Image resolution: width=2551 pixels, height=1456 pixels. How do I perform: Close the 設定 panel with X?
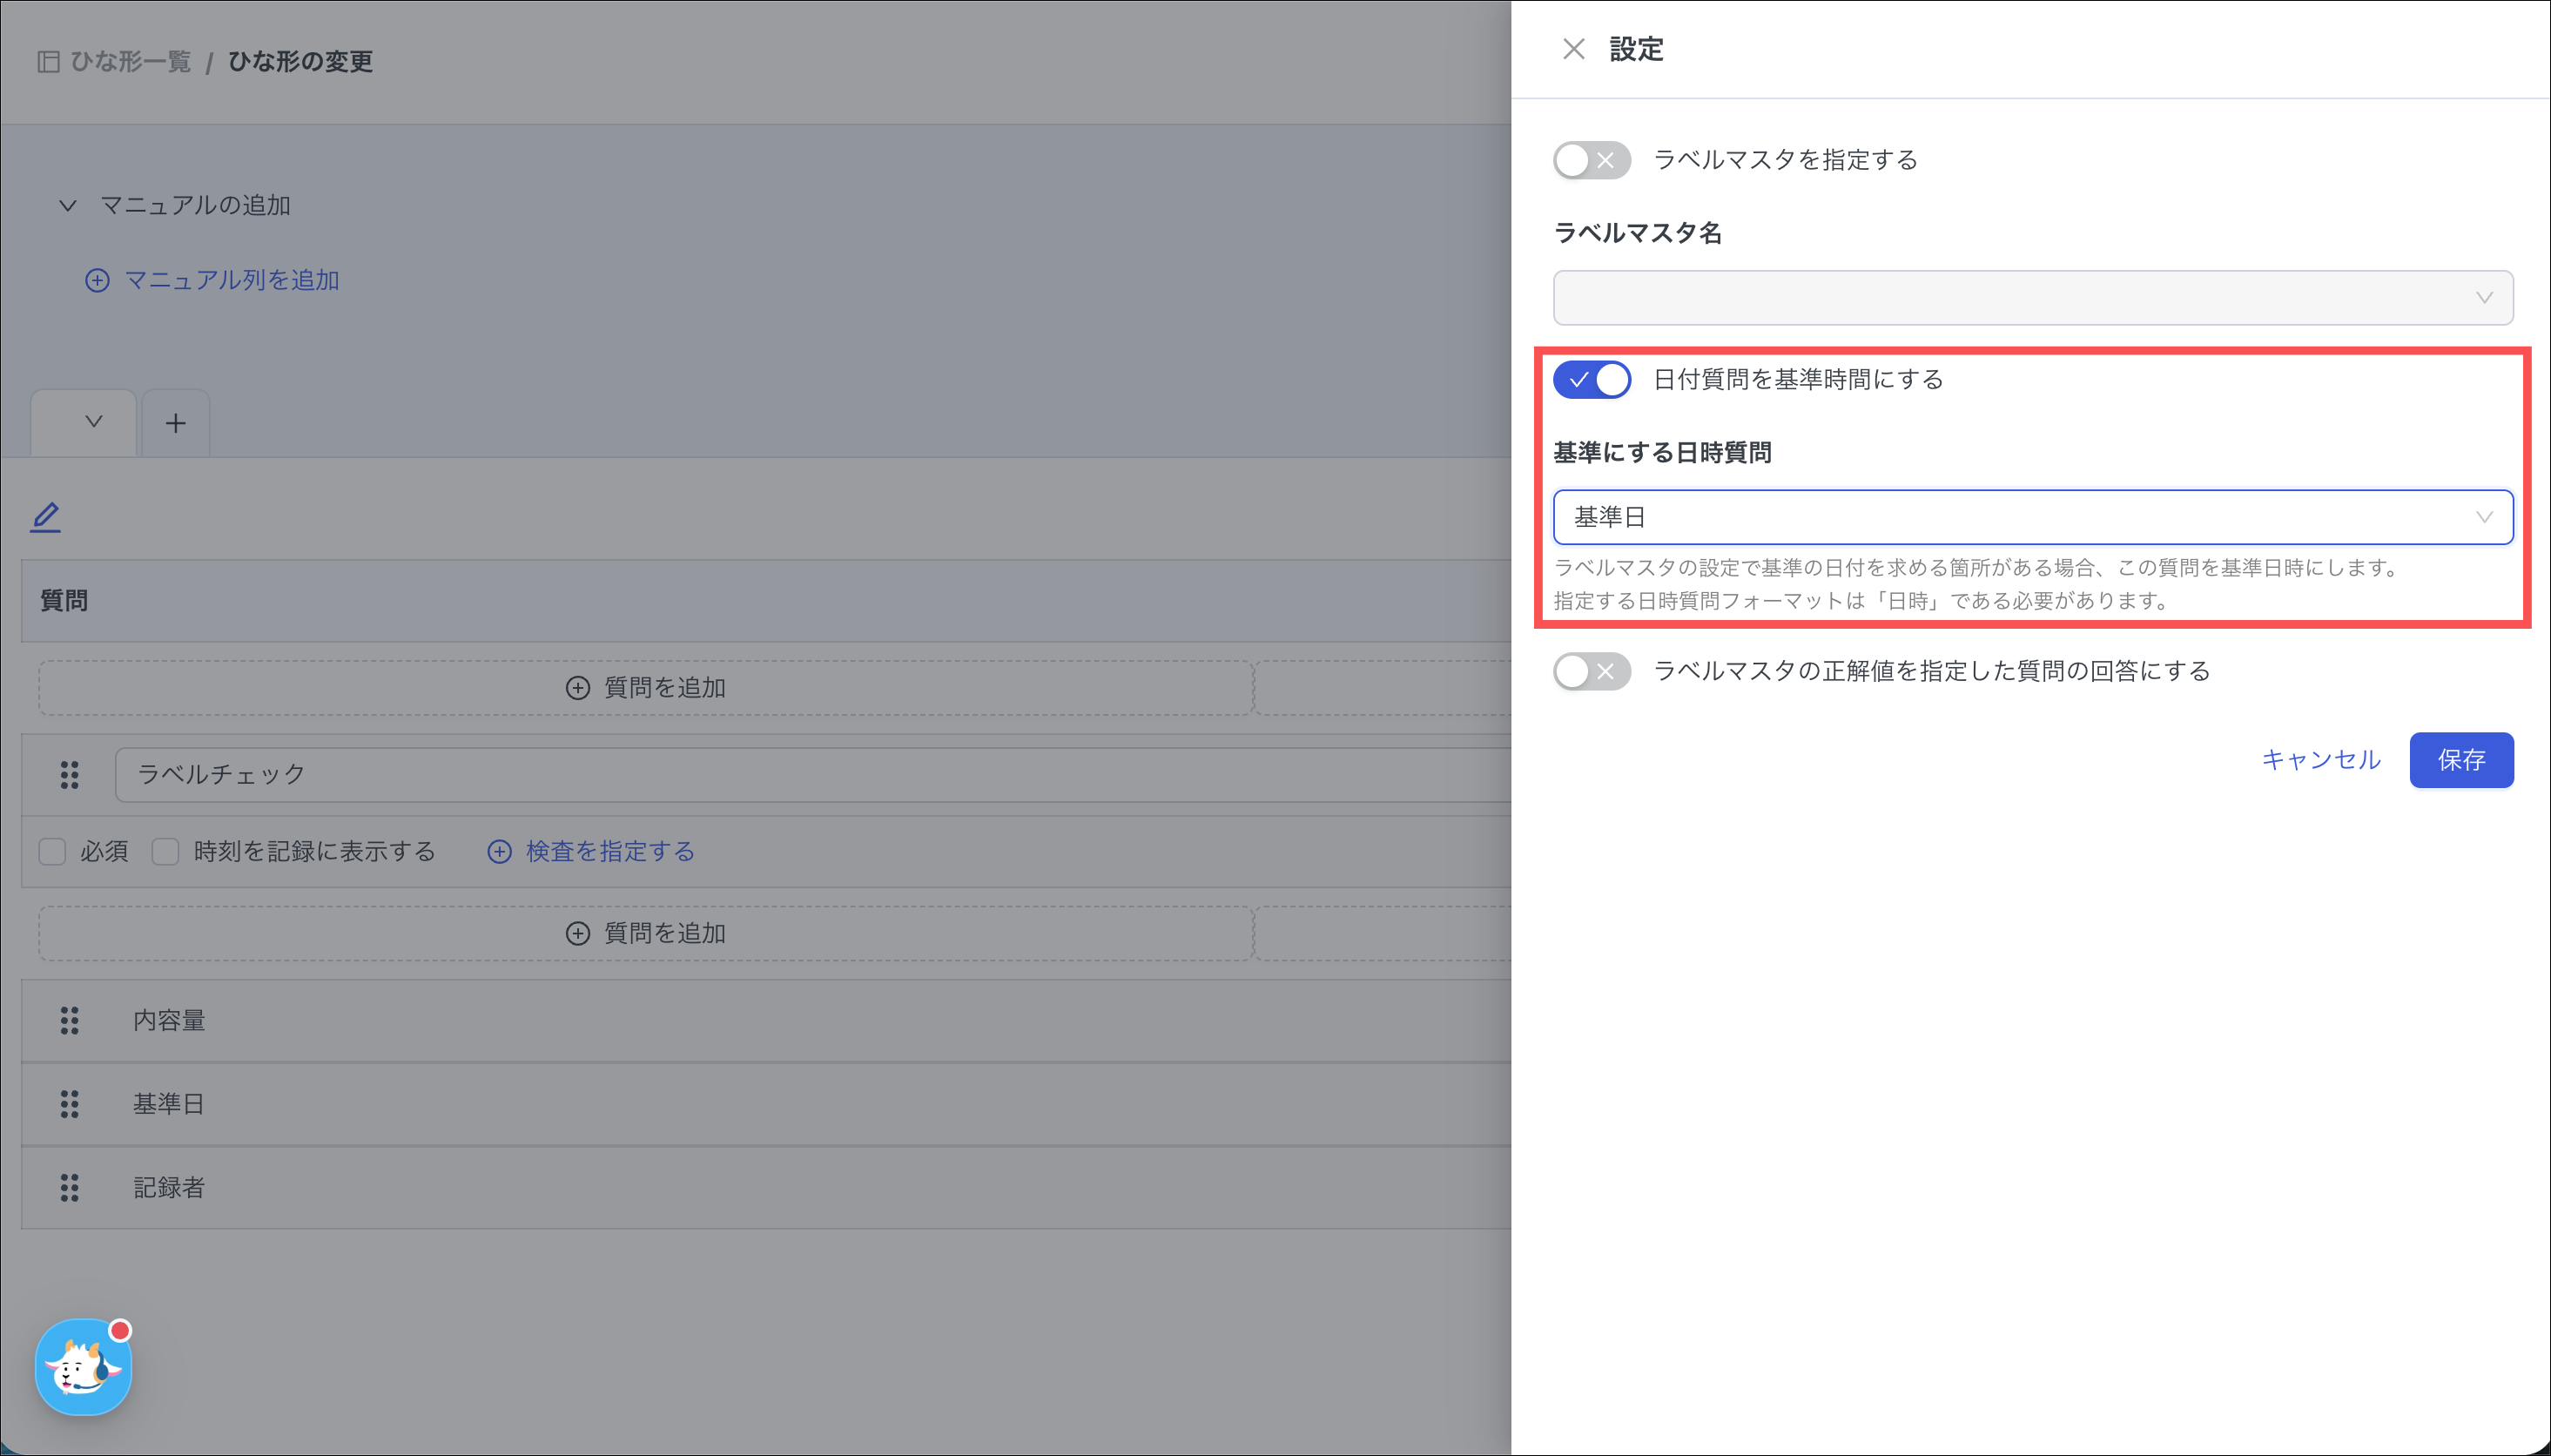click(1573, 49)
